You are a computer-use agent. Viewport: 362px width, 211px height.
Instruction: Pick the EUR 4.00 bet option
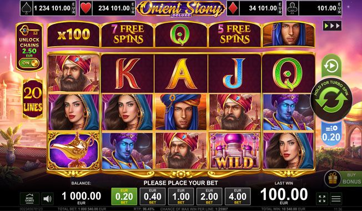point(238,197)
